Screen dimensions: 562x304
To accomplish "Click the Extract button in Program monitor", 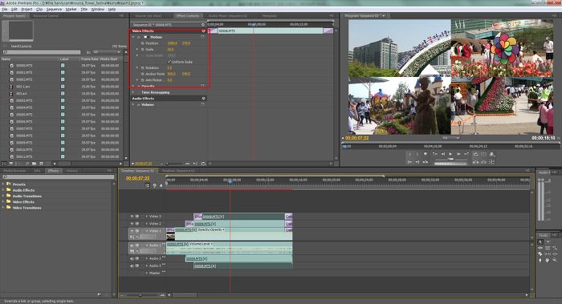I will (x=483, y=162).
